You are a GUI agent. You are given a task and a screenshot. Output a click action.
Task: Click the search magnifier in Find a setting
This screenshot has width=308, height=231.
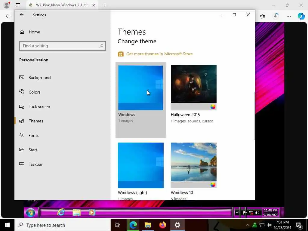[101, 46]
